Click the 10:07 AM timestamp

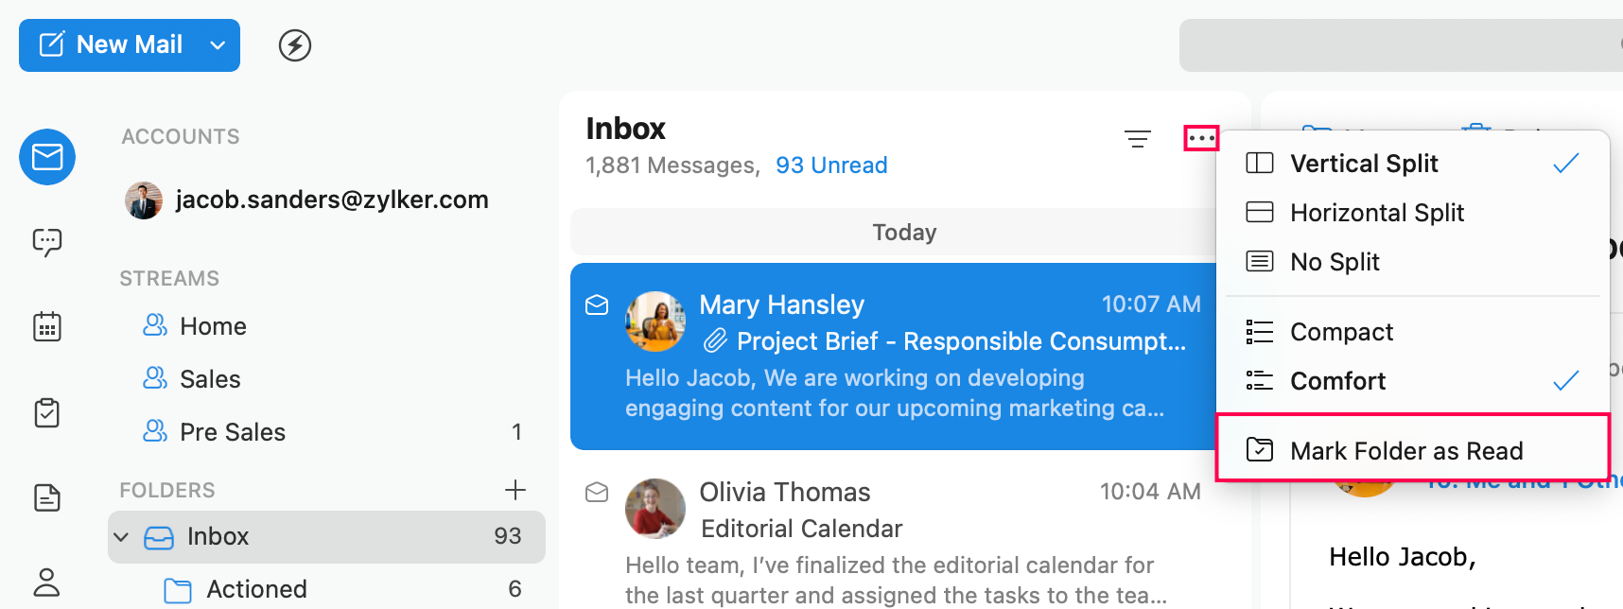click(1151, 304)
